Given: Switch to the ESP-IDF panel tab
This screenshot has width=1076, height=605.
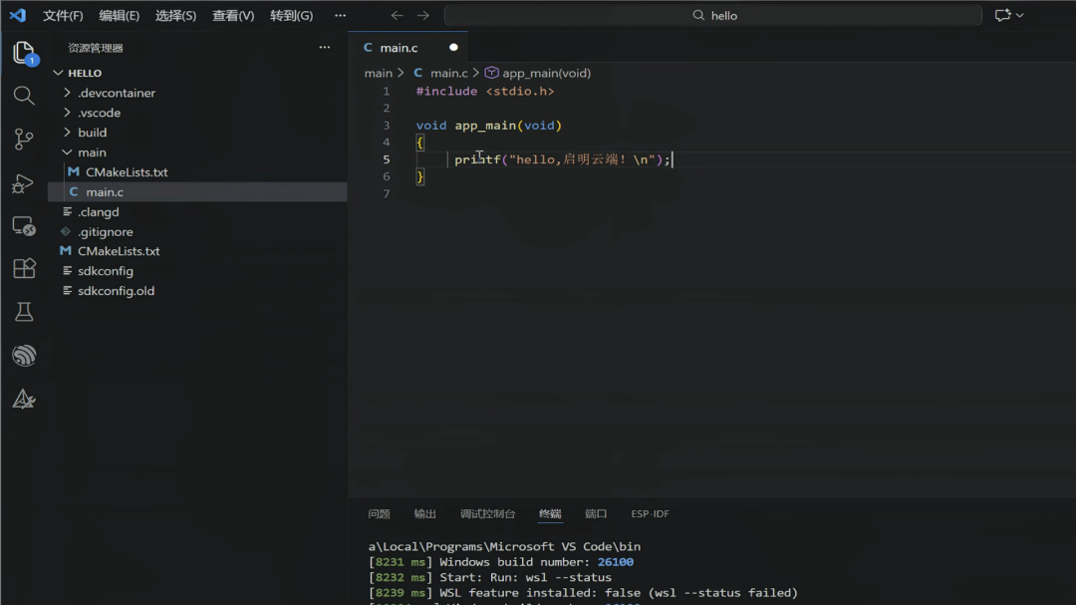Looking at the screenshot, I should tap(650, 513).
